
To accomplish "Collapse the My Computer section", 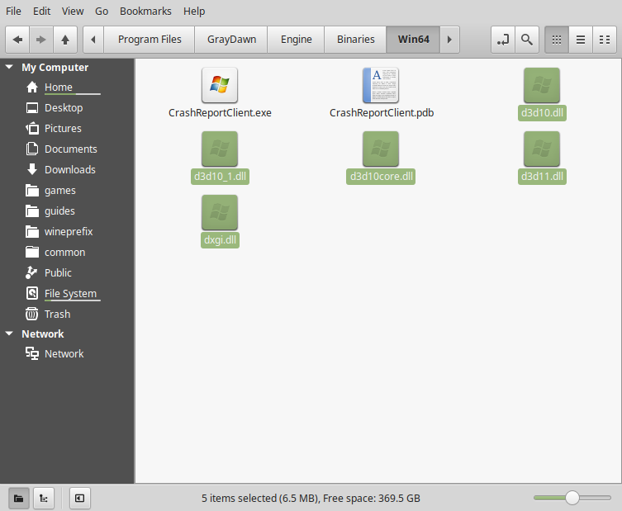I will 9,67.
